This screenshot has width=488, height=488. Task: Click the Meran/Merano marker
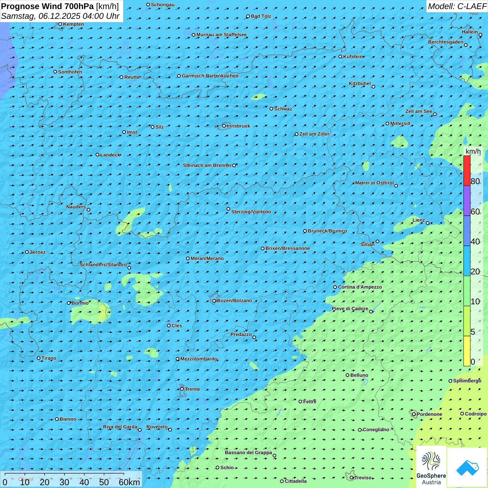pos(188,258)
